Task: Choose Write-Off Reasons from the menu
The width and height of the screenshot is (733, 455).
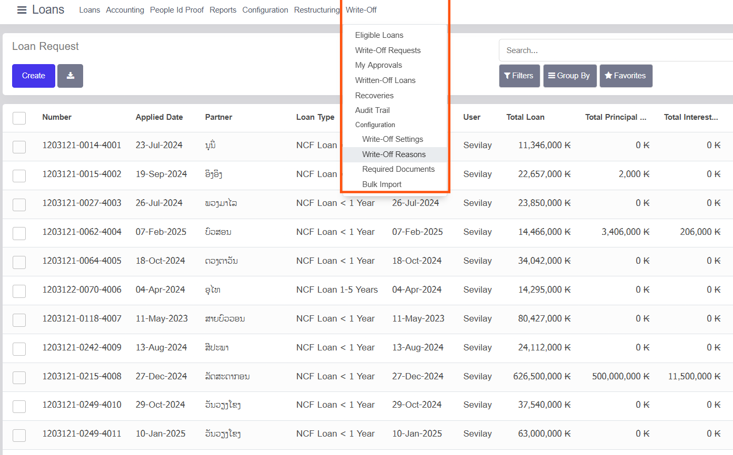Action: [394, 154]
